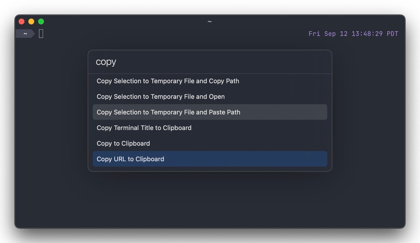
Task: Close the terminal window with red button
Action: (22, 22)
